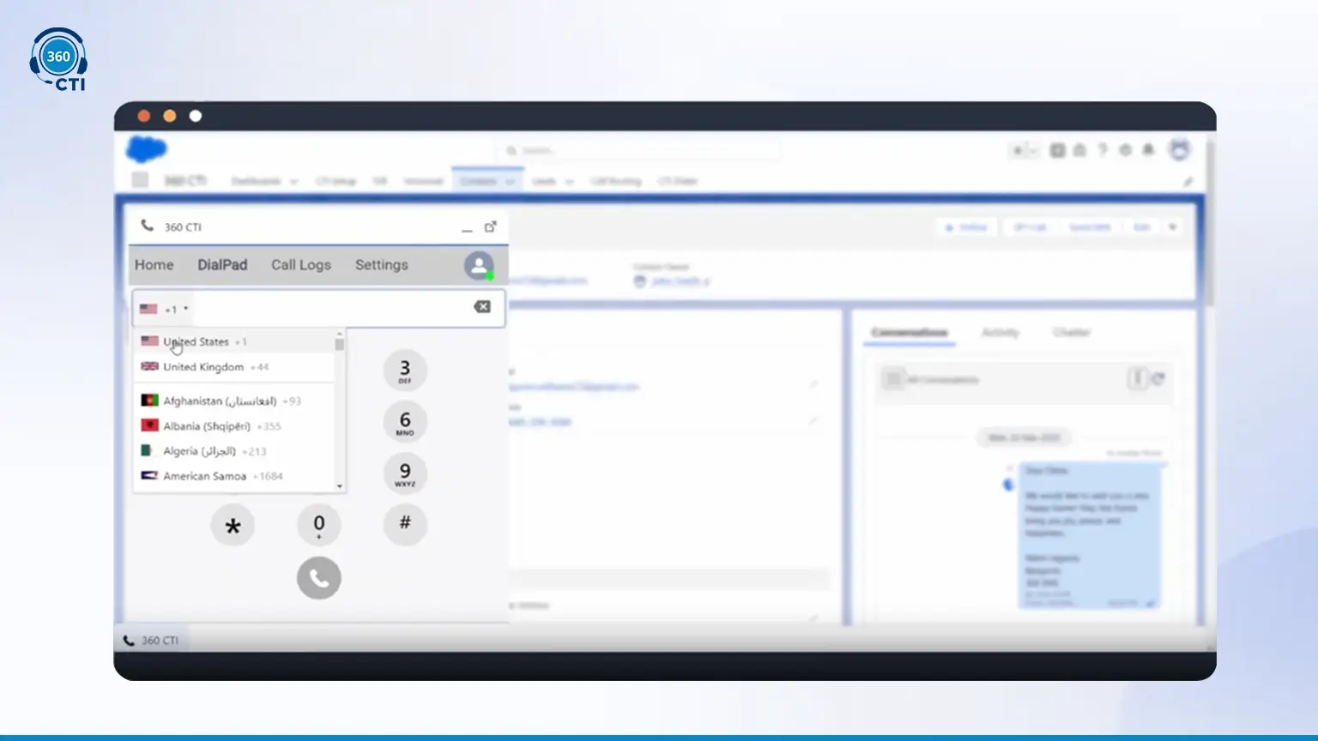Image resolution: width=1318 pixels, height=741 pixels.
Task: Open the Contacts navigation tab
Action: tap(487, 181)
